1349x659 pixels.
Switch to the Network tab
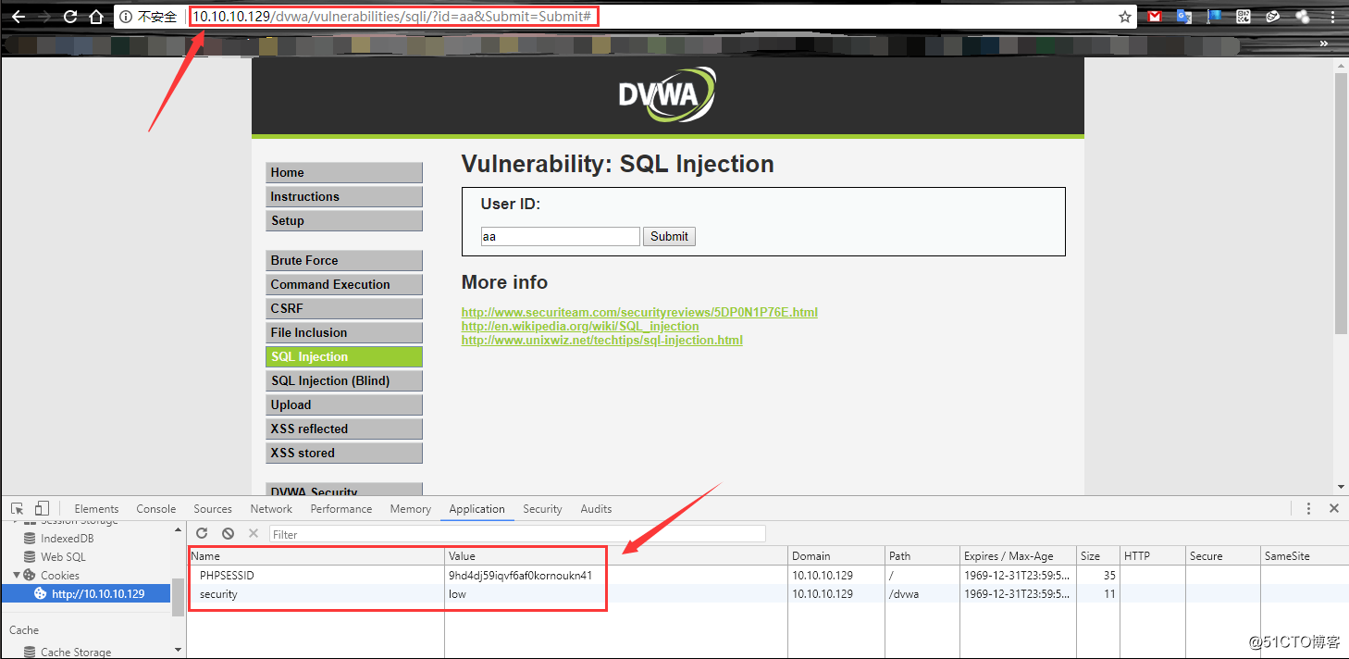tap(271, 508)
